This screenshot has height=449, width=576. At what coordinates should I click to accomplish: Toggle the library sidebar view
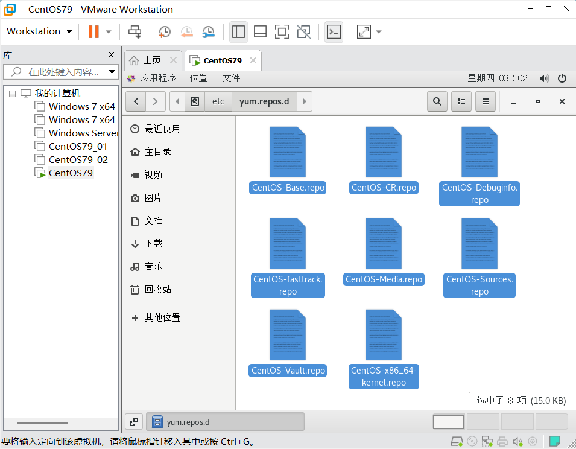(x=238, y=31)
